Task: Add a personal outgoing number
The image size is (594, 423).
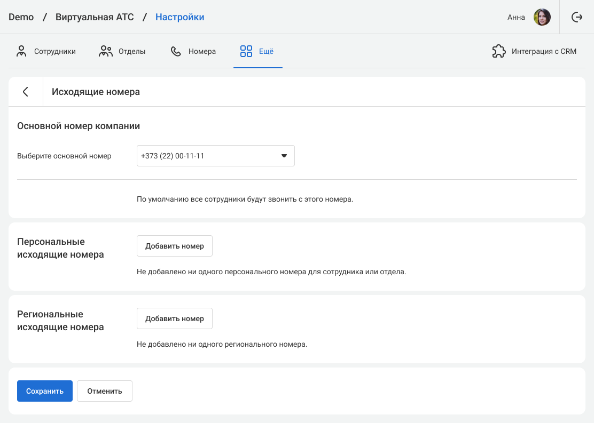Action: [175, 246]
